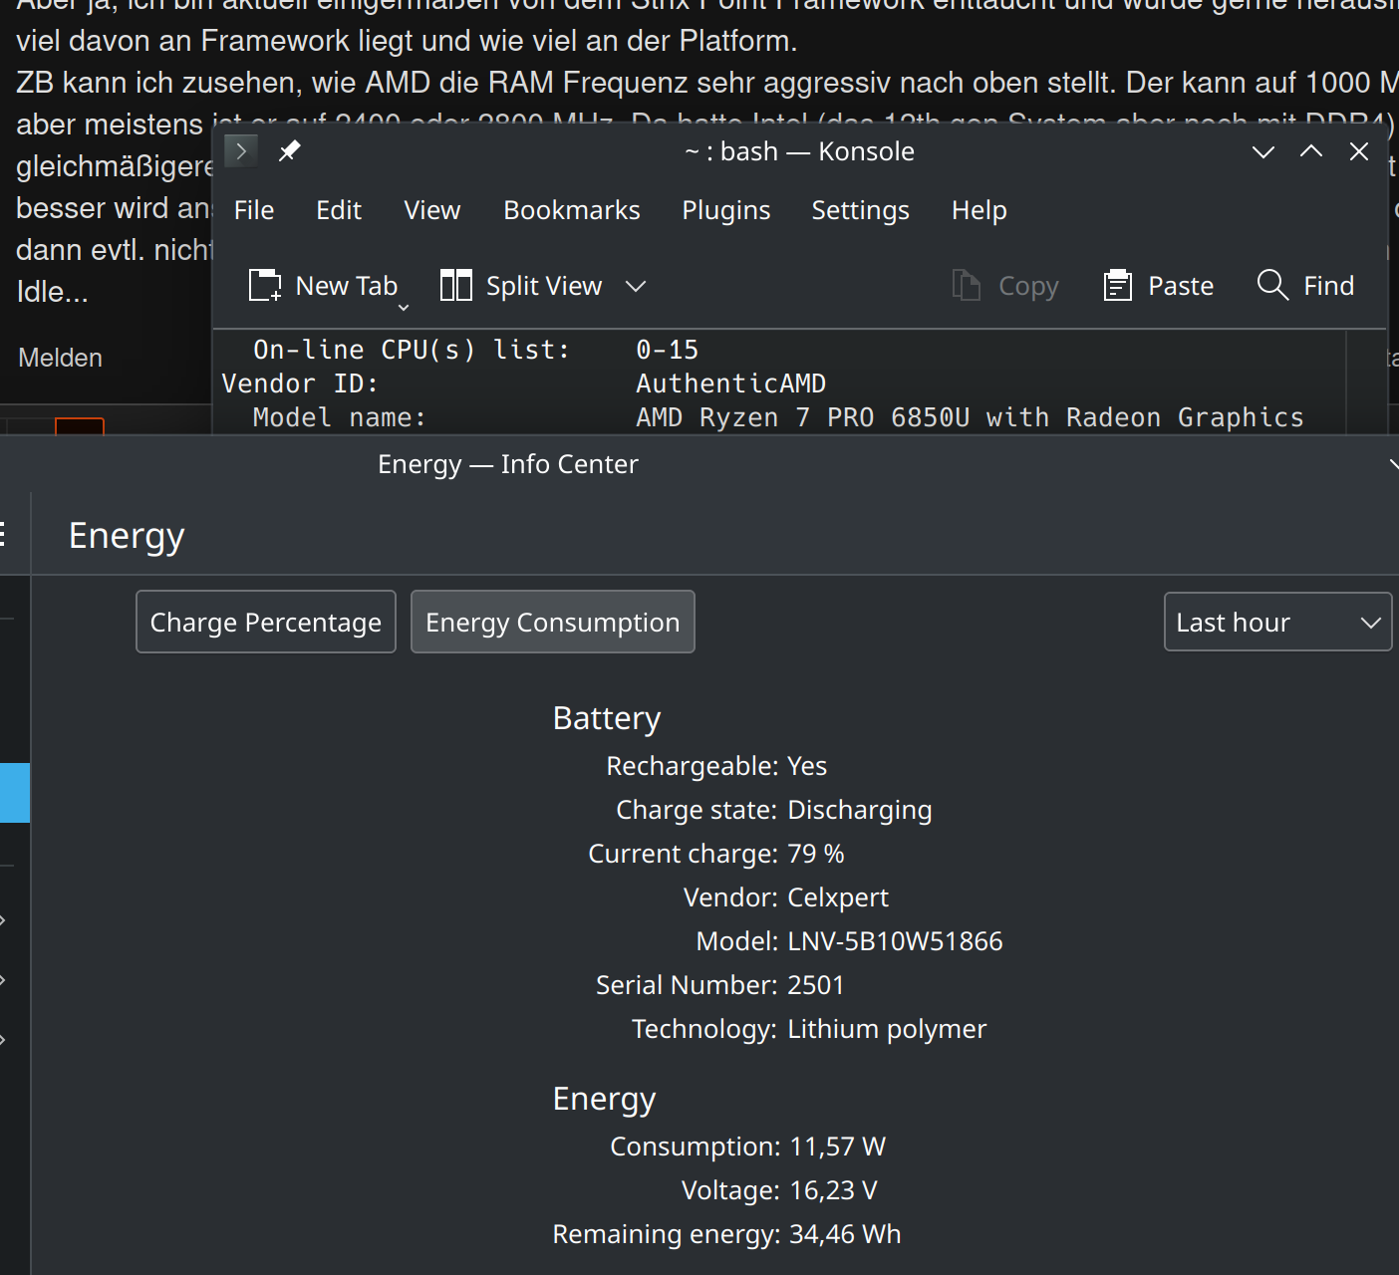The width and height of the screenshot is (1399, 1275).
Task: Toggle the keep-above pin in Konsole titlebar
Action: point(290,150)
